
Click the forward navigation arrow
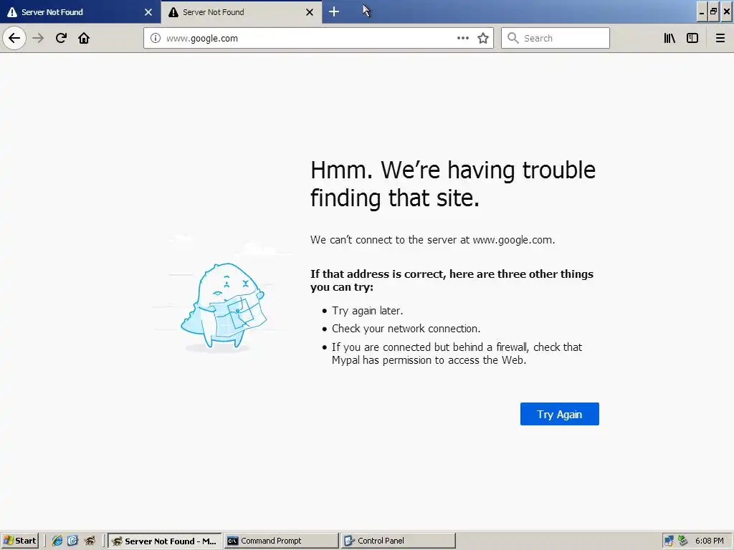(39, 38)
